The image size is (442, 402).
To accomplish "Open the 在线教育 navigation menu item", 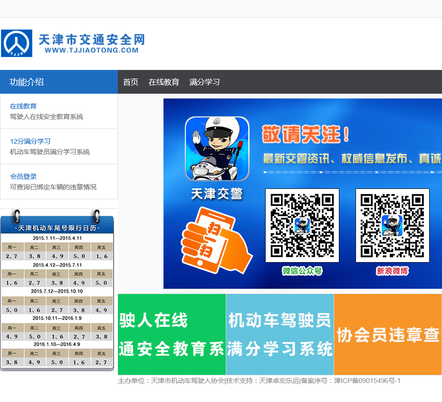I will click(x=164, y=82).
